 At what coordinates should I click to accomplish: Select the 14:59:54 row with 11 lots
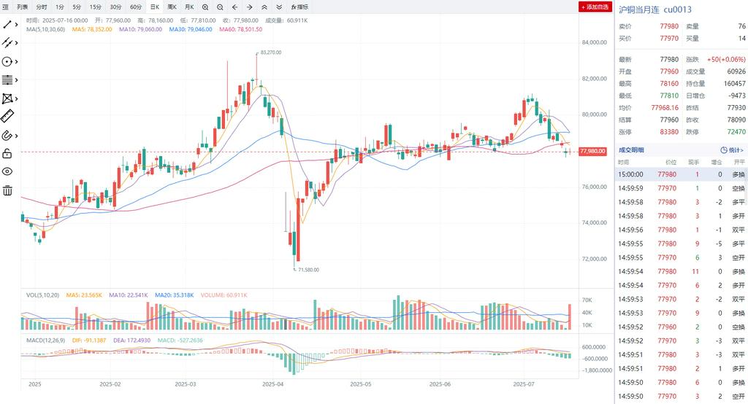[682, 271]
